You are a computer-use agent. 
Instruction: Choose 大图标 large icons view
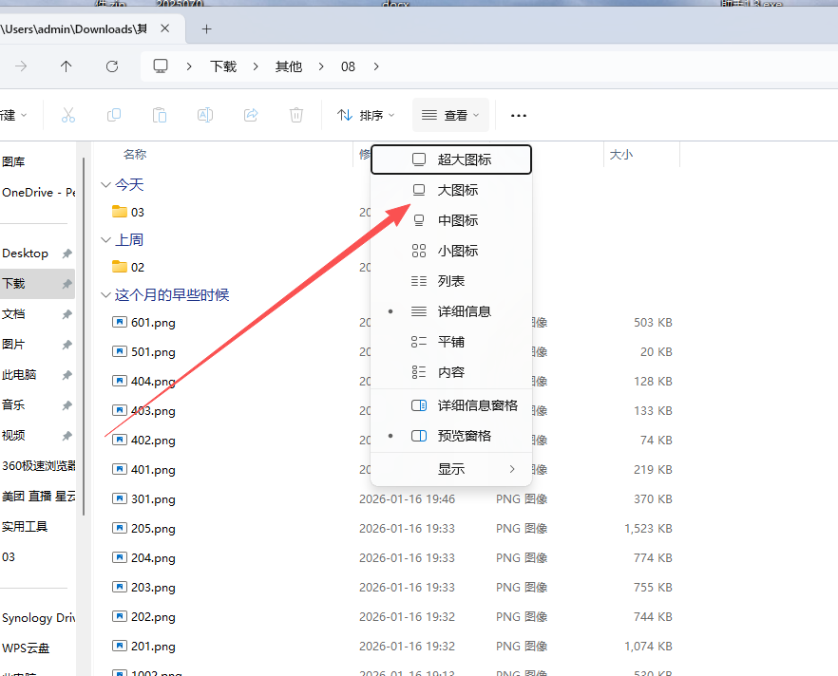click(x=457, y=190)
